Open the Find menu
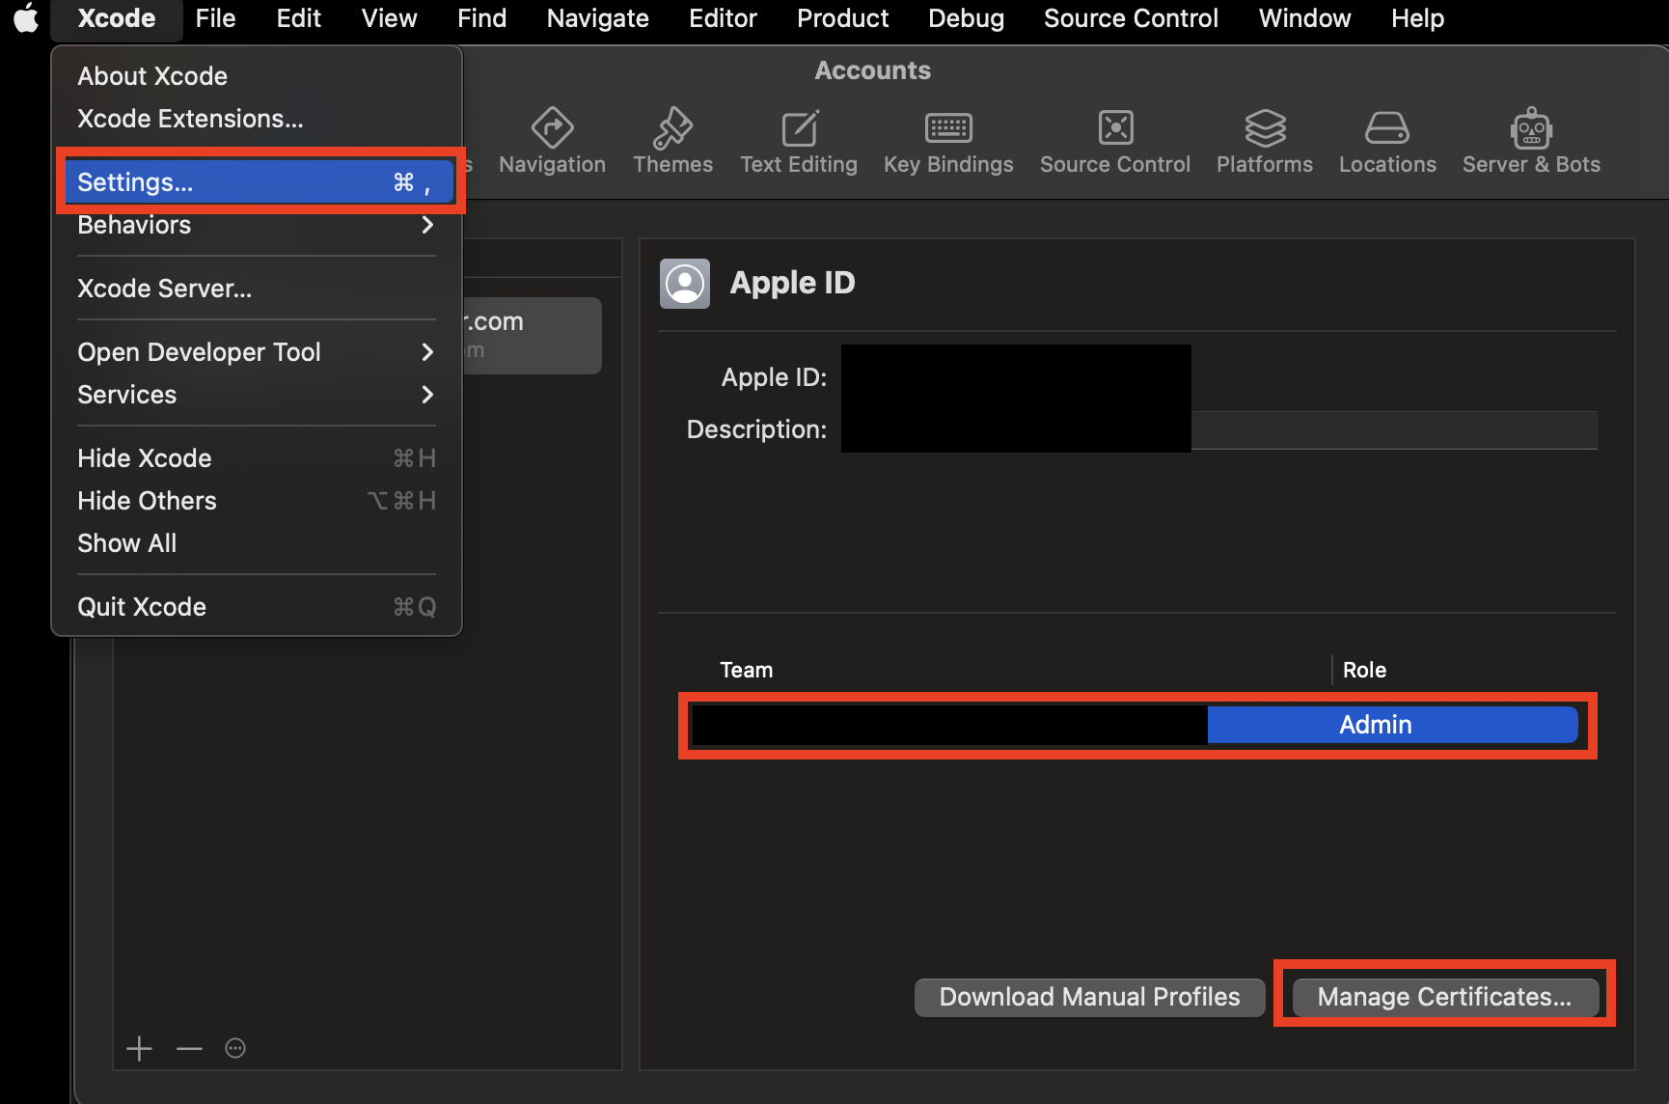 tap(481, 18)
